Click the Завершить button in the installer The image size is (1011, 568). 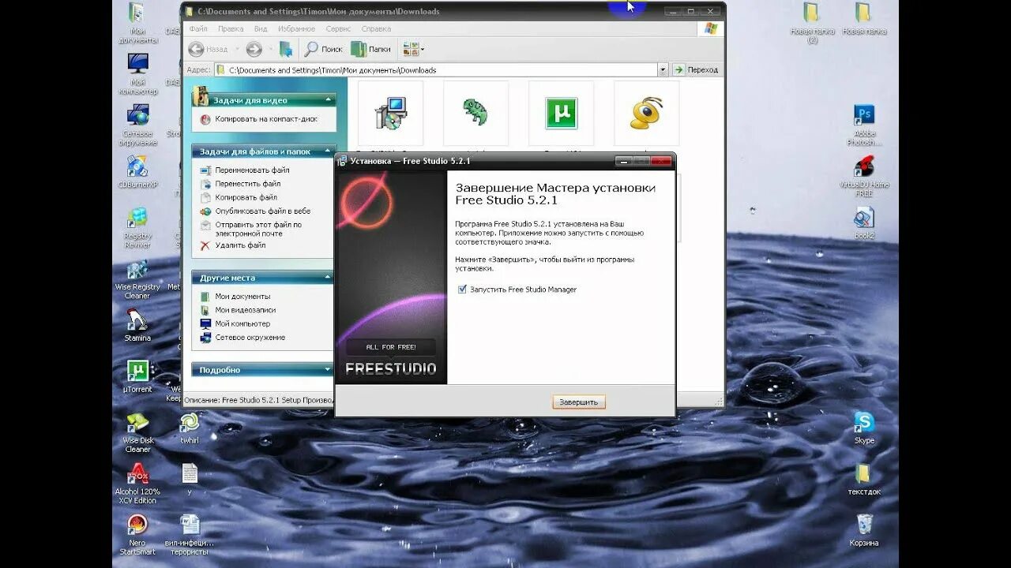click(x=579, y=402)
